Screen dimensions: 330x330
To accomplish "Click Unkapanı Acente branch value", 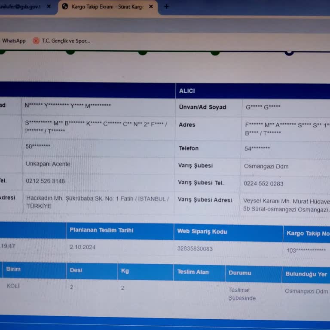I will 48,164.
